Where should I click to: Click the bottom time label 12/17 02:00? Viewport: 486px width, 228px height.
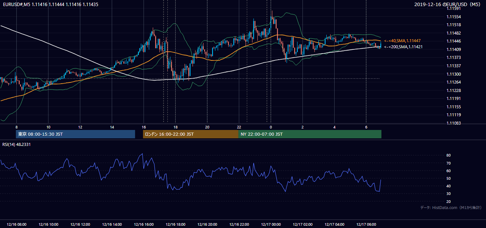click(x=303, y=225)
